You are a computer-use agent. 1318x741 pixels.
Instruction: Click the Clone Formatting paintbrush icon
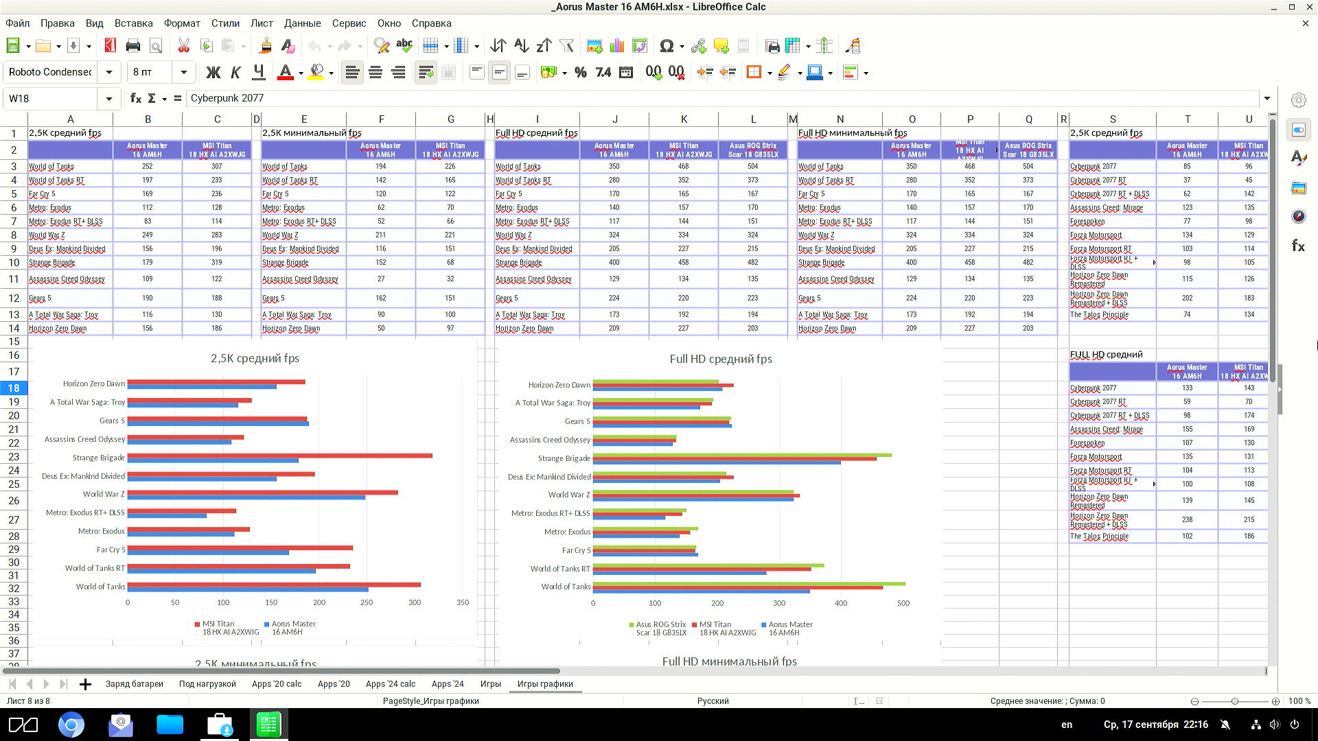265,46
